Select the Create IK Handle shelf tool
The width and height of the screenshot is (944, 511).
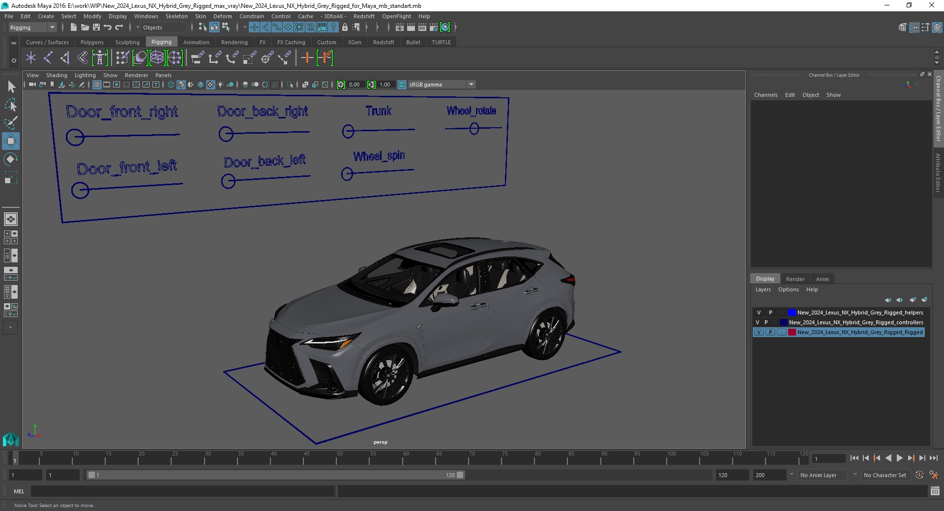pos(65,58)
